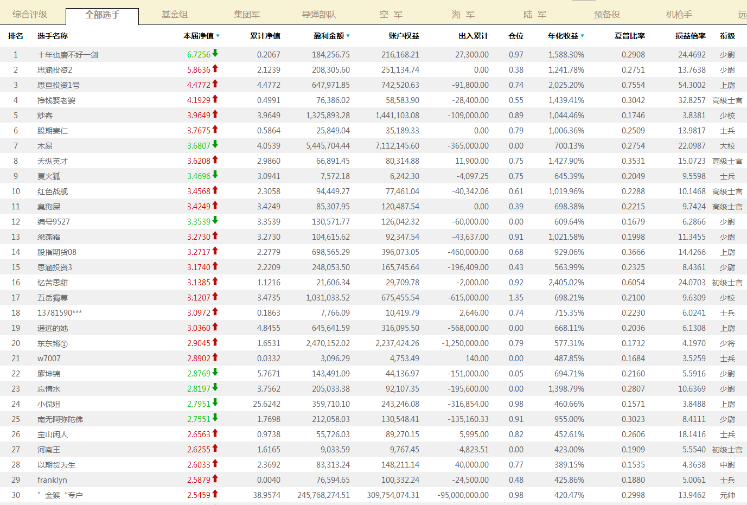Sort by 年化收益 dropdown arrow
The image size is (747, 505).
pos(583,36)
